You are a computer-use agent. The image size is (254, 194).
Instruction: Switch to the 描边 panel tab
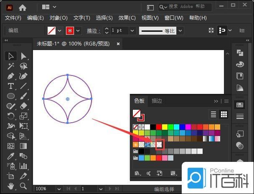(157, 101)
